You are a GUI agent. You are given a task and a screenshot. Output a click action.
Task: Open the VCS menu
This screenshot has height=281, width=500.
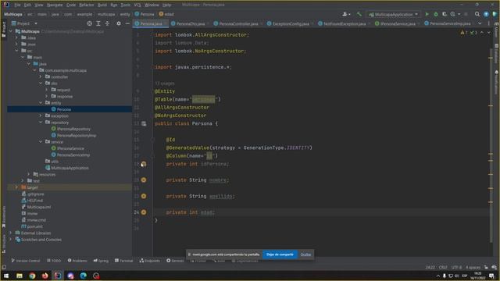[137, 5]
